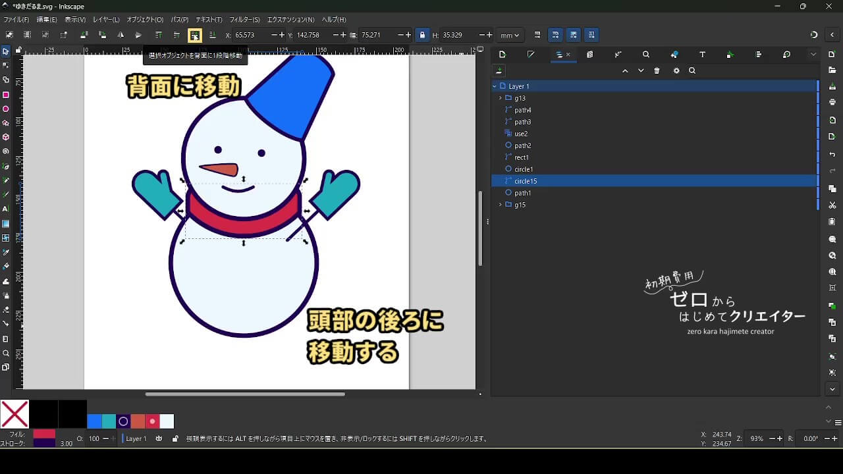Toggle current layer lock in status bar
The width and height of the screenshot is (843, 474).
click(175, 438)
